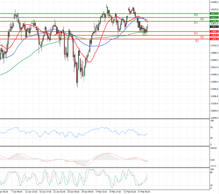The height and width of the screenshot is (194, 219).
Task: Click the 14200.0 price axis label
Action: pyautogui.click(x=215, y=2)
